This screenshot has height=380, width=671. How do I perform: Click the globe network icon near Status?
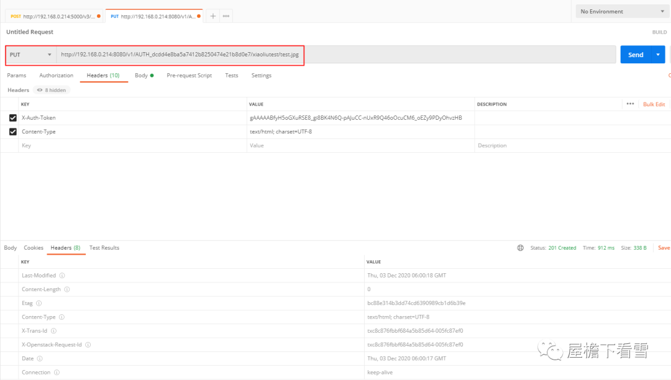point(521,248)
